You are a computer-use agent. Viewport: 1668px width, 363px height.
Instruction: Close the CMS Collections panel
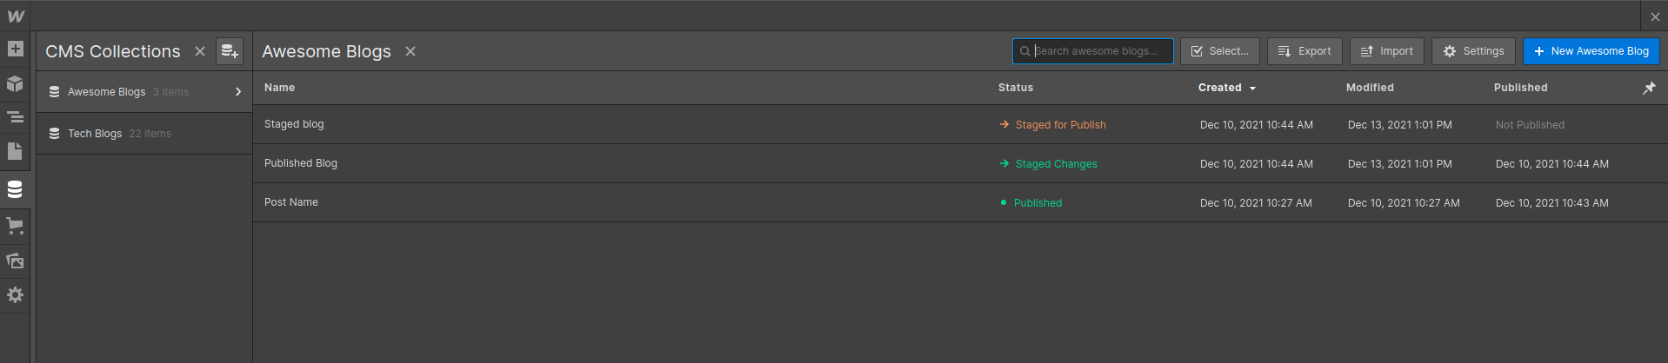[x=200, y=51]
